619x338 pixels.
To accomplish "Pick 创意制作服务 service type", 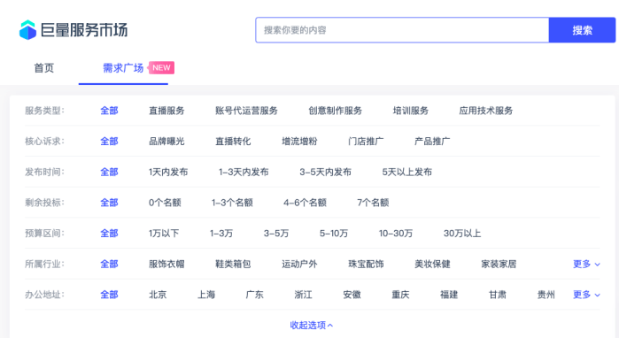I will click(x=335, y=111).
